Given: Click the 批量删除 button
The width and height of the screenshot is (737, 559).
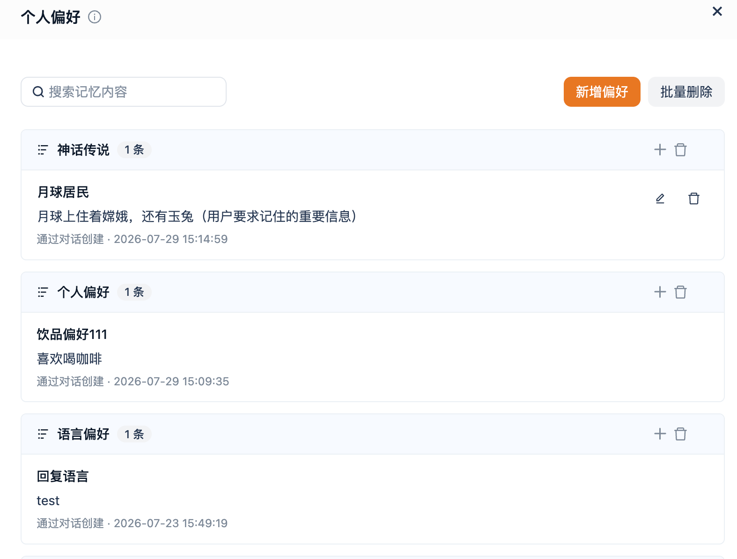Looking at the screenshot, I should pyautogui.click(x=686, y=92).
